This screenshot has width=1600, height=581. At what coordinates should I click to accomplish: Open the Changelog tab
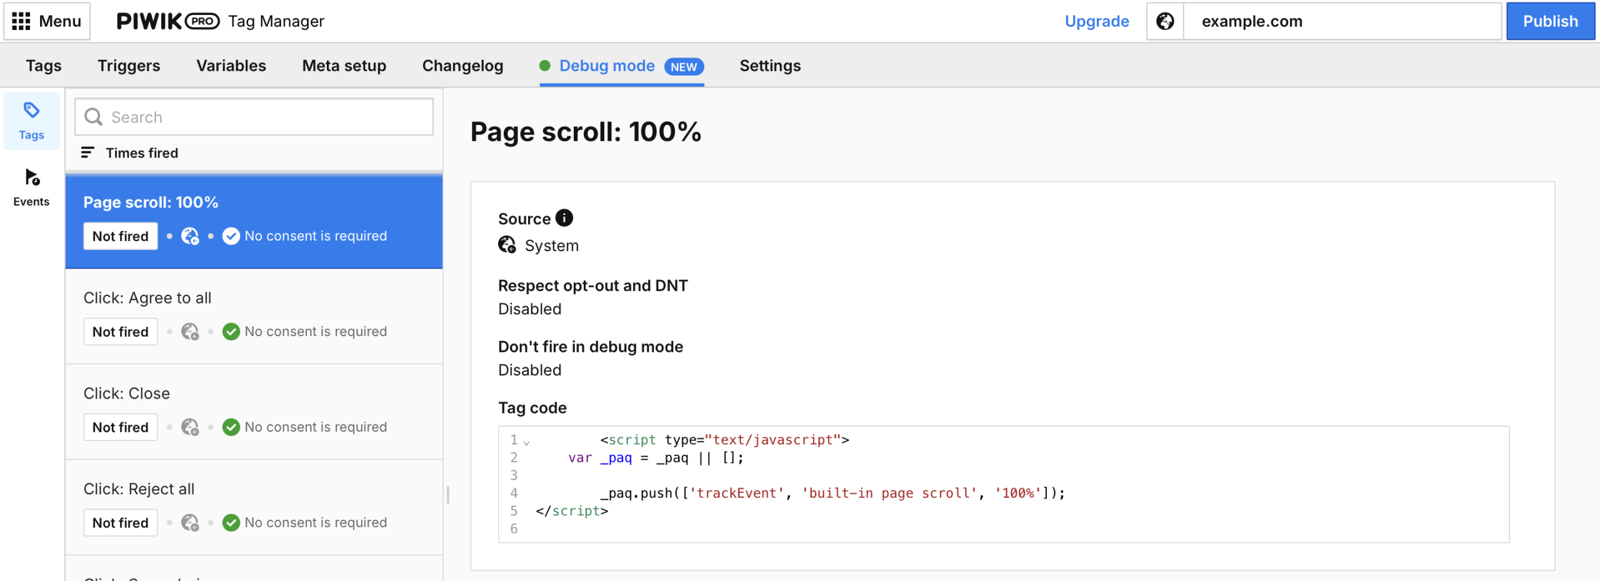tap(462, 66)
